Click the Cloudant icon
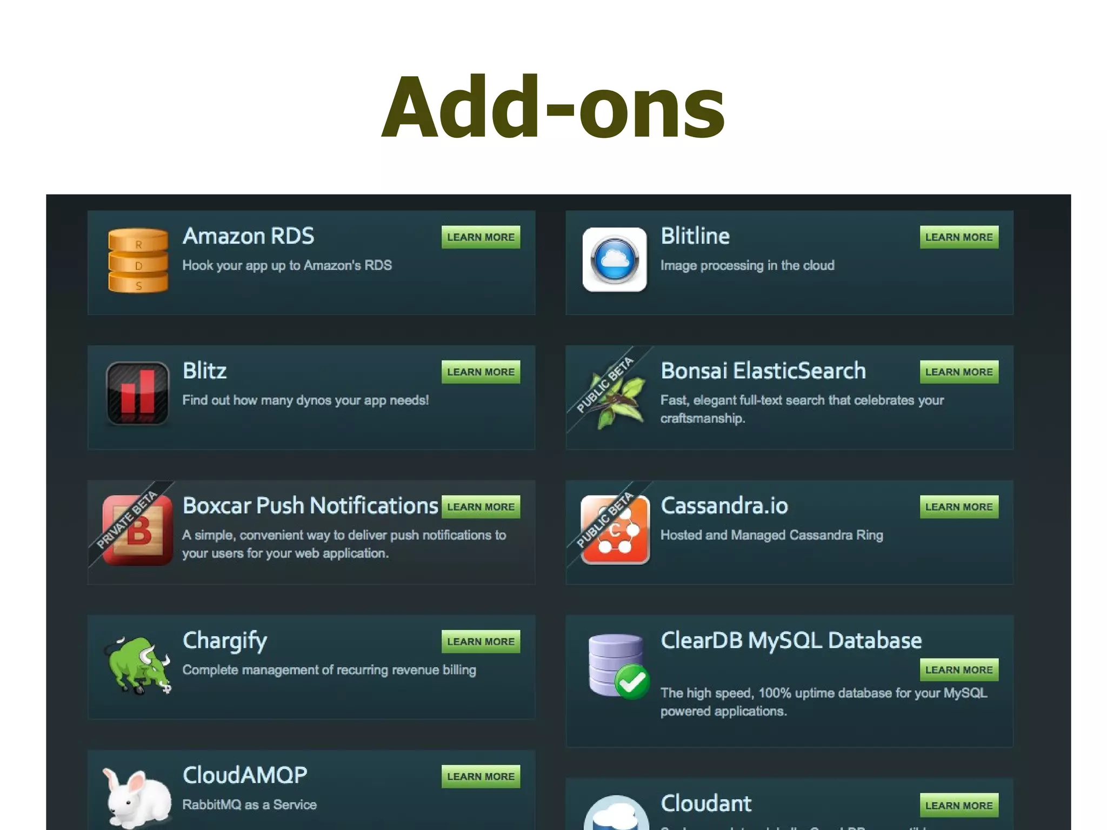This screenshot has width=1107, height=830. [616, 812]
